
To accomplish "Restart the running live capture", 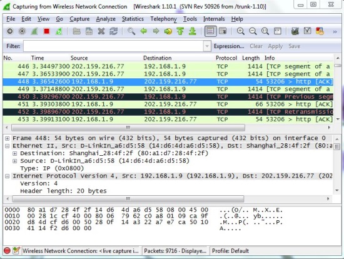I will click(x=59, y=31).
